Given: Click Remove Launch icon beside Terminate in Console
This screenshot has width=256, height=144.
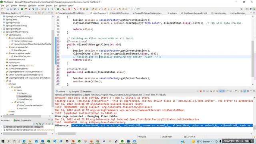Looking at the screenshot, I should [x=204, y=91].
